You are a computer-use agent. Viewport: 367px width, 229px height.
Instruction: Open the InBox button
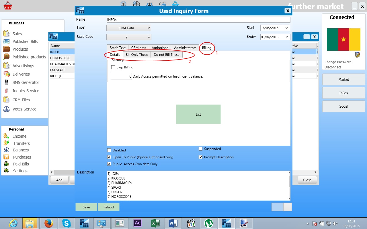click(344, 93)
